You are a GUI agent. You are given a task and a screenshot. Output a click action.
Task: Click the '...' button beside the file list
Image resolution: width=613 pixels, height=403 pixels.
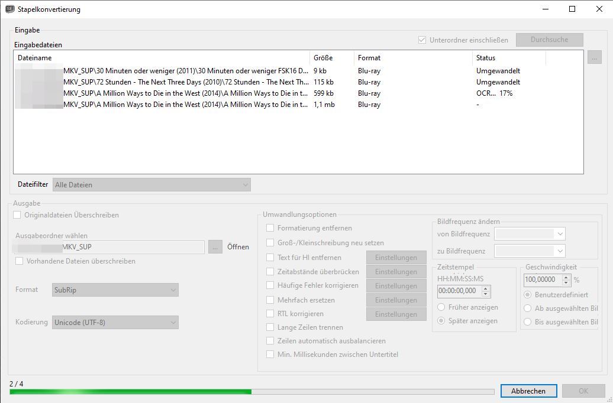[x=595, y=57]
